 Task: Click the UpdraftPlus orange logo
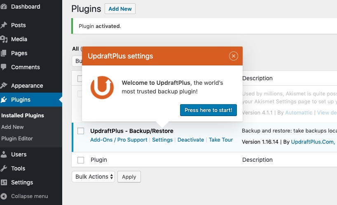pyautogui.click(x=102, y=87)
